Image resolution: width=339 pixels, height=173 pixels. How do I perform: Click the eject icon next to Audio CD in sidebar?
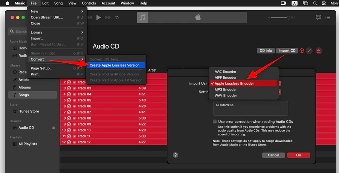(53, 128)
